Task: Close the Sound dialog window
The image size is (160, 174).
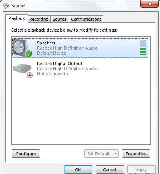Action: 149,4
